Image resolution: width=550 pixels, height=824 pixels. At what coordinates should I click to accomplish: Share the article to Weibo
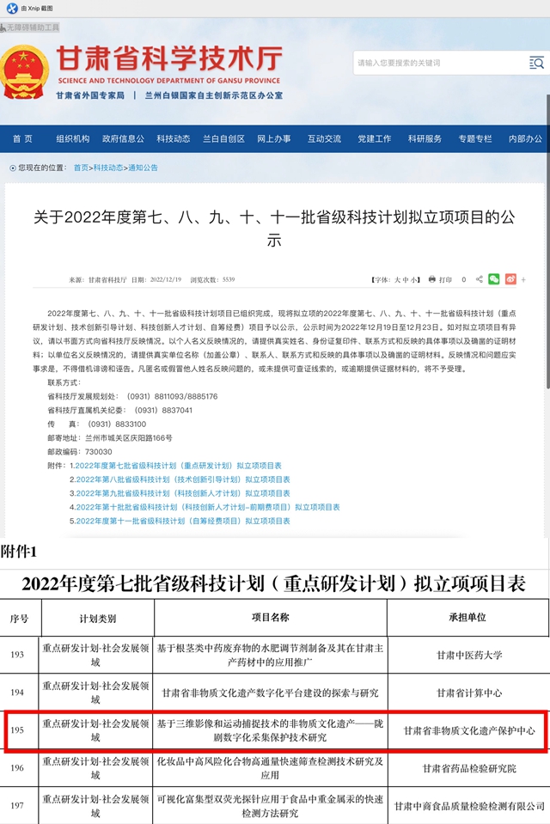tap(510, 280)
